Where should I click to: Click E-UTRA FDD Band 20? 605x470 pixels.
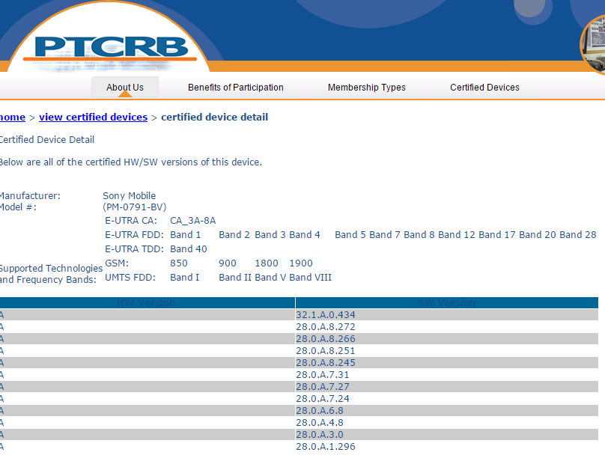tap(538, 235)
